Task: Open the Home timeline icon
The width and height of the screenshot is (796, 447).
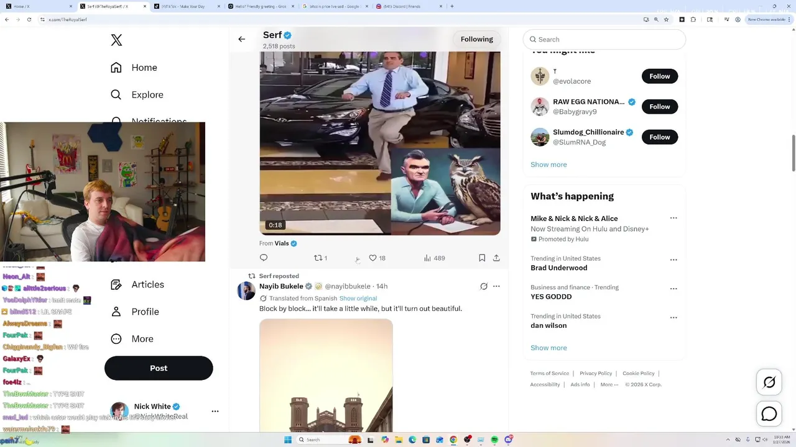Action: point(116,68)
